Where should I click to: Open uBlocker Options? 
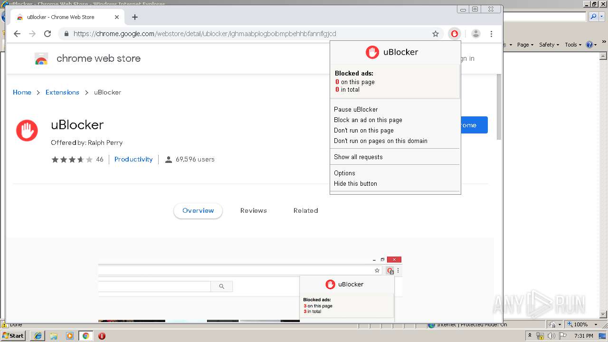click(x=344, y=173)
